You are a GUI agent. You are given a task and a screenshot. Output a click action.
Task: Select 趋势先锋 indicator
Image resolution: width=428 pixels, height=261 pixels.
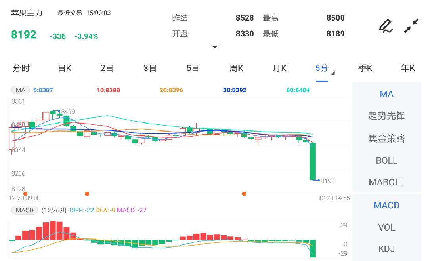pyautogui.click(x=386, y=116)
